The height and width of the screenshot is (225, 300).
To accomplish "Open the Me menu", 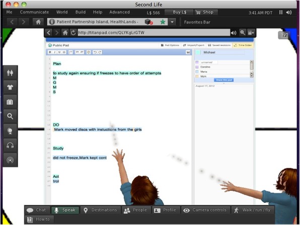I will (9, 12).
